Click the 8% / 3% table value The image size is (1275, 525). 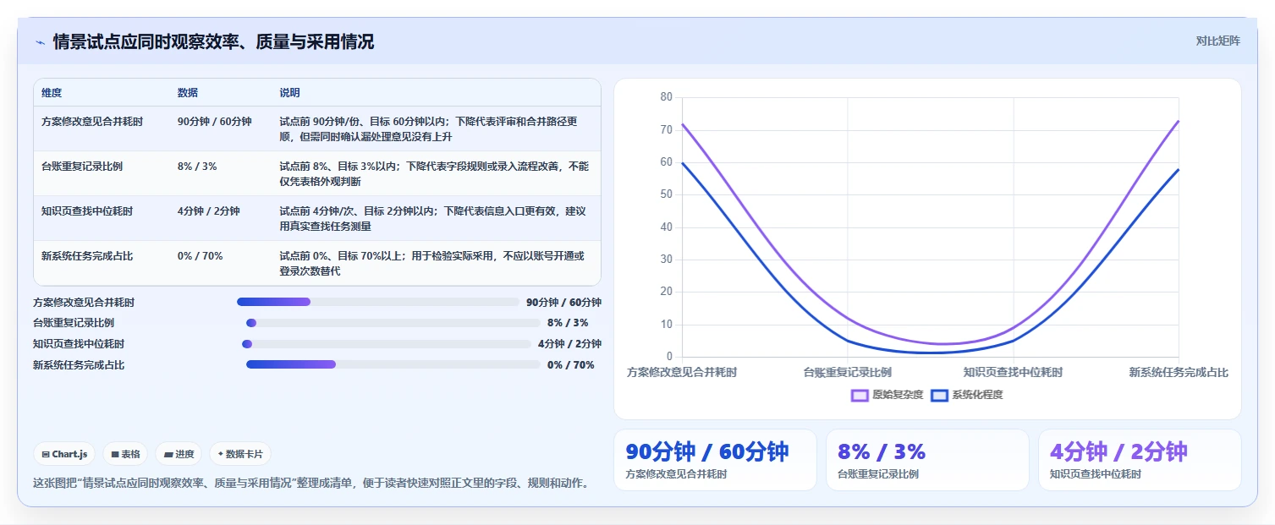tap(197, 167)
